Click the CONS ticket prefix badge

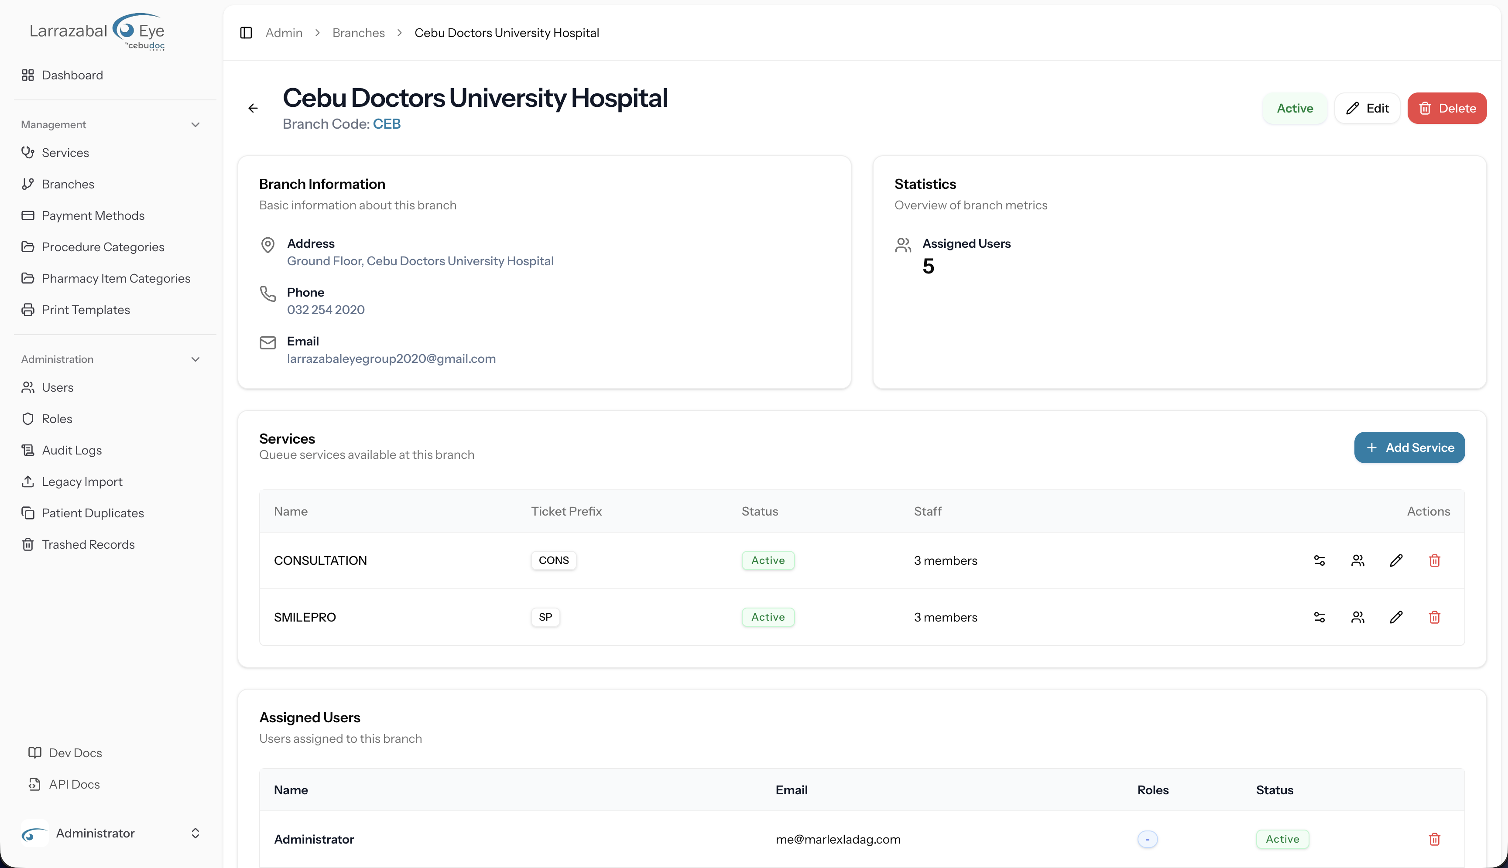click(x=553, y=560)
